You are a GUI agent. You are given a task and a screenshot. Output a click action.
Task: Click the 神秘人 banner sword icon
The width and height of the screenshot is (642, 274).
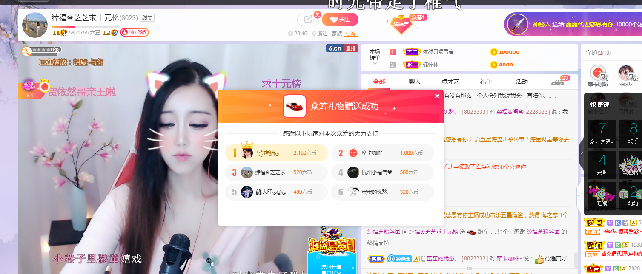(518, 24)
